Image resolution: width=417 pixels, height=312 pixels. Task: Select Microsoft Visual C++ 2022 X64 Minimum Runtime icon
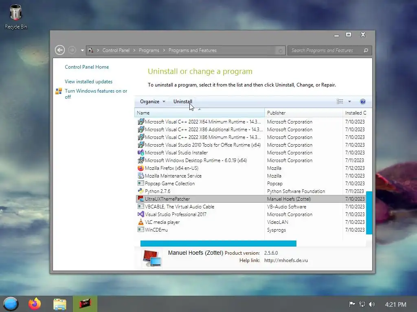[x=140, y=122]
